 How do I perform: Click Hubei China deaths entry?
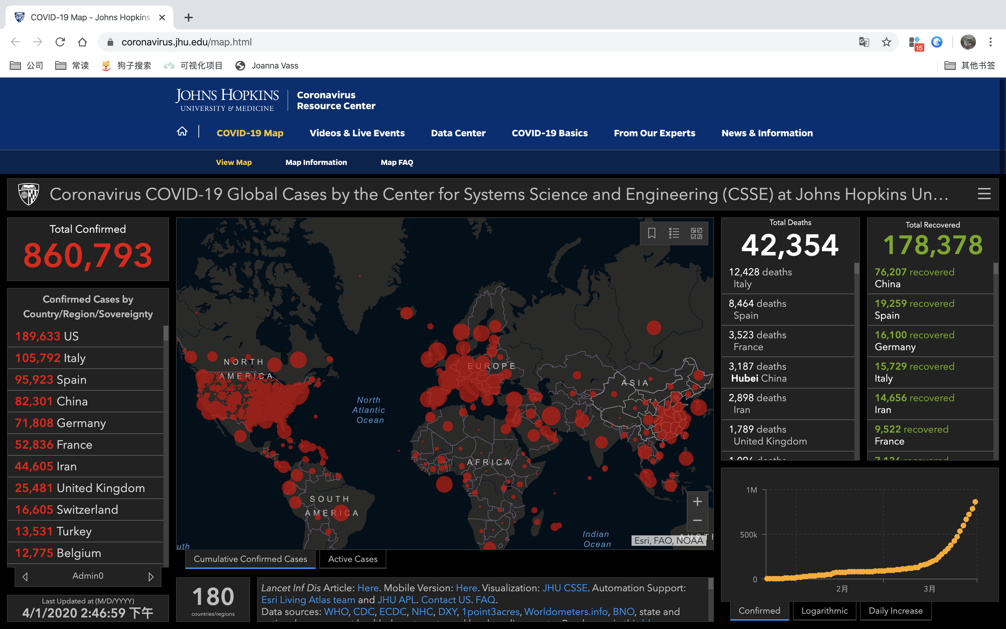point(788,372)
